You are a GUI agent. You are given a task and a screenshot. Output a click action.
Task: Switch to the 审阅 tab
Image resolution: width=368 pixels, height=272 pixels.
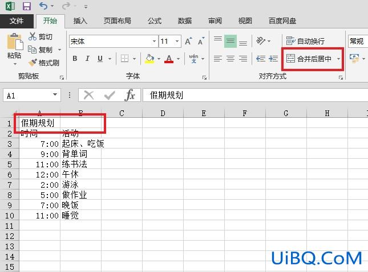[215, 21]
